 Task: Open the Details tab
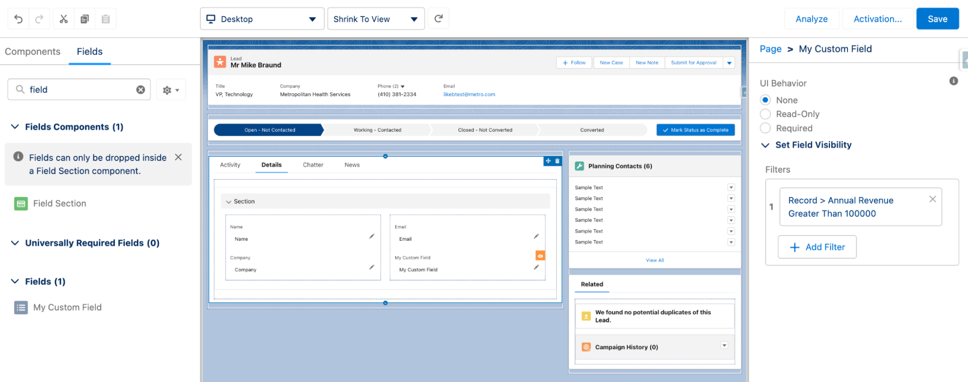point(271,165)
